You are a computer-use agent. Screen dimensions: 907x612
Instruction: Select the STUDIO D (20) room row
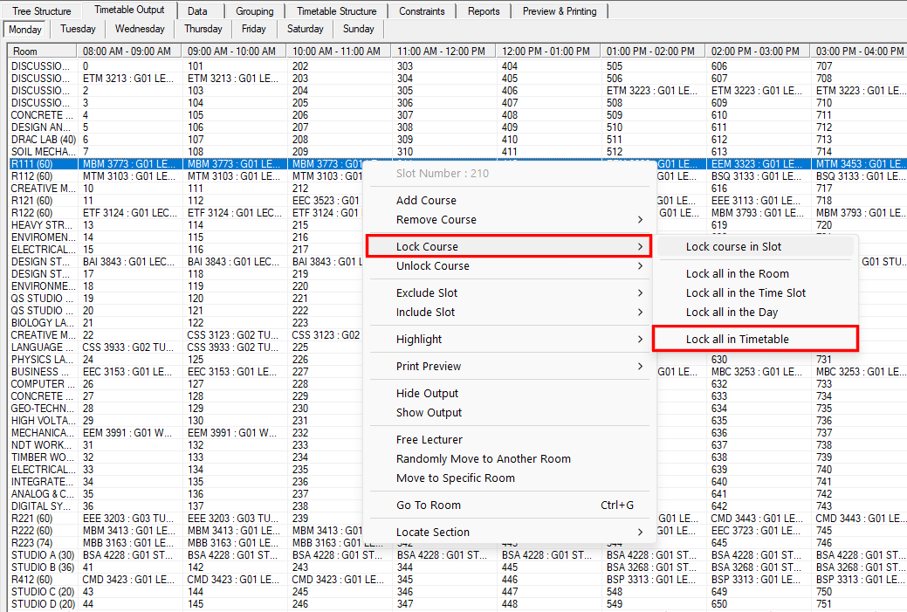coord(43,604)
